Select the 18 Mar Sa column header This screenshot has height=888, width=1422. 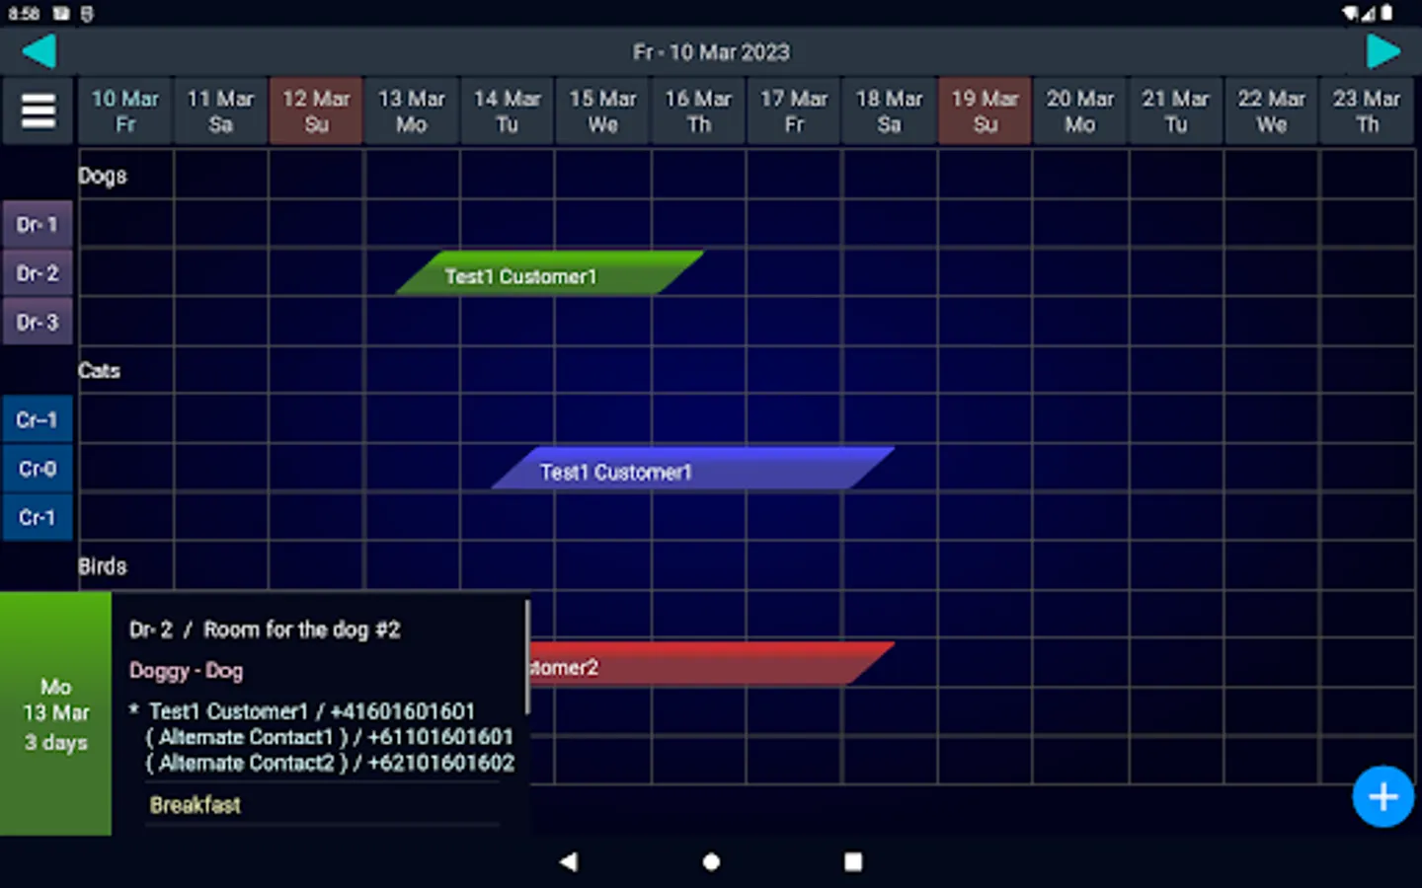click(x=889, y=111)
